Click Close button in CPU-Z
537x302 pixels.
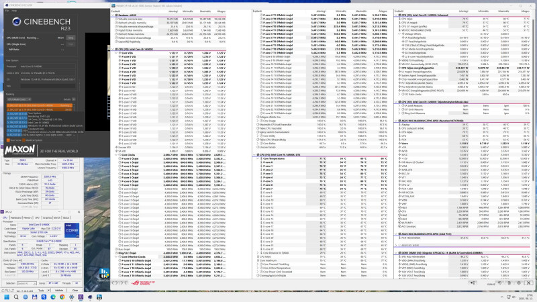pyautogui.click(x=75, y=291)
